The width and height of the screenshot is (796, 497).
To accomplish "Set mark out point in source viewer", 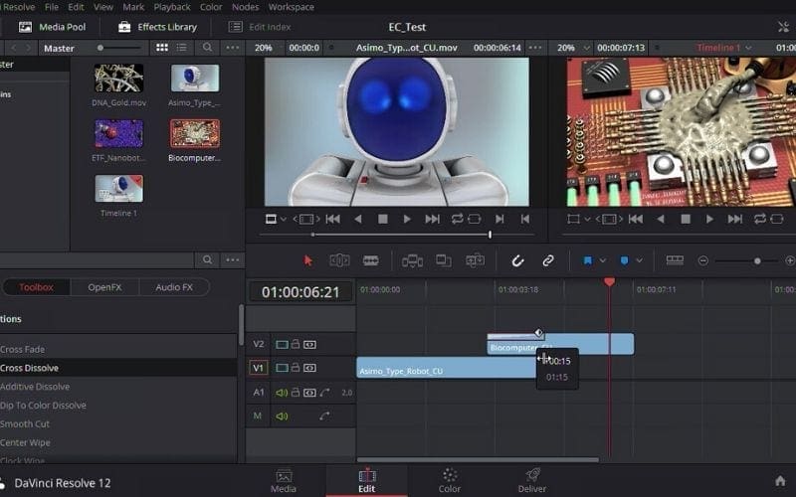I will click(525, 219).
